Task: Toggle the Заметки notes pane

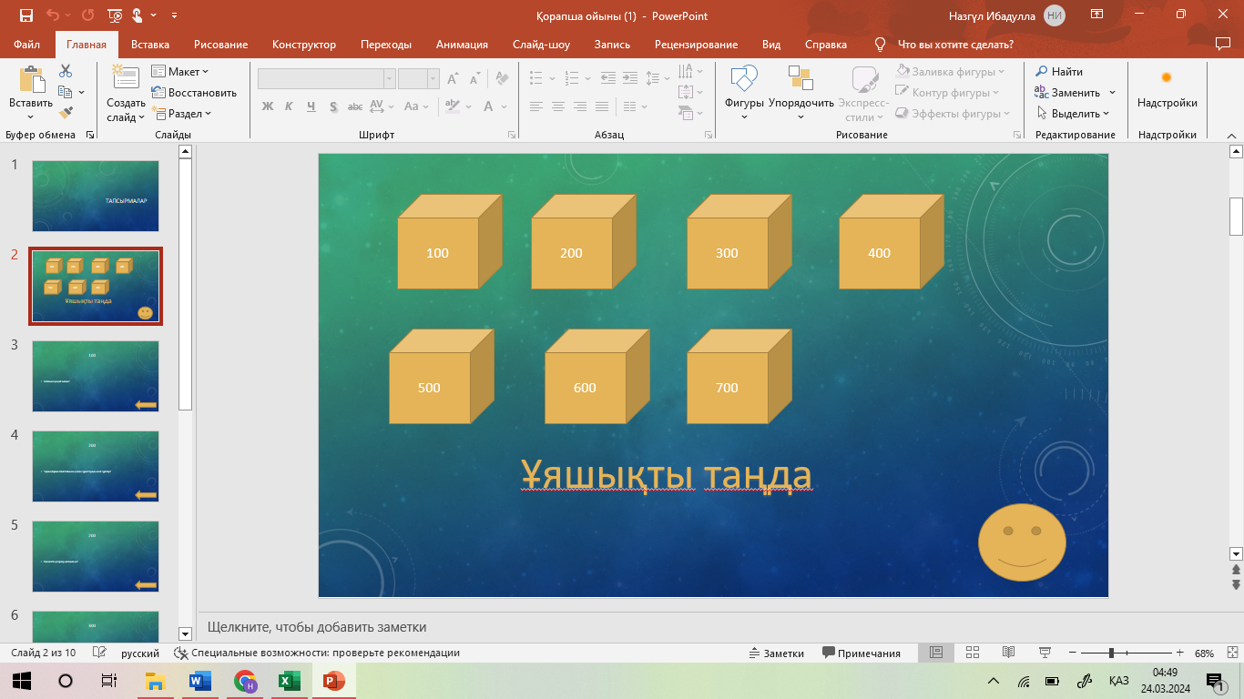Action: pos(776,653)
